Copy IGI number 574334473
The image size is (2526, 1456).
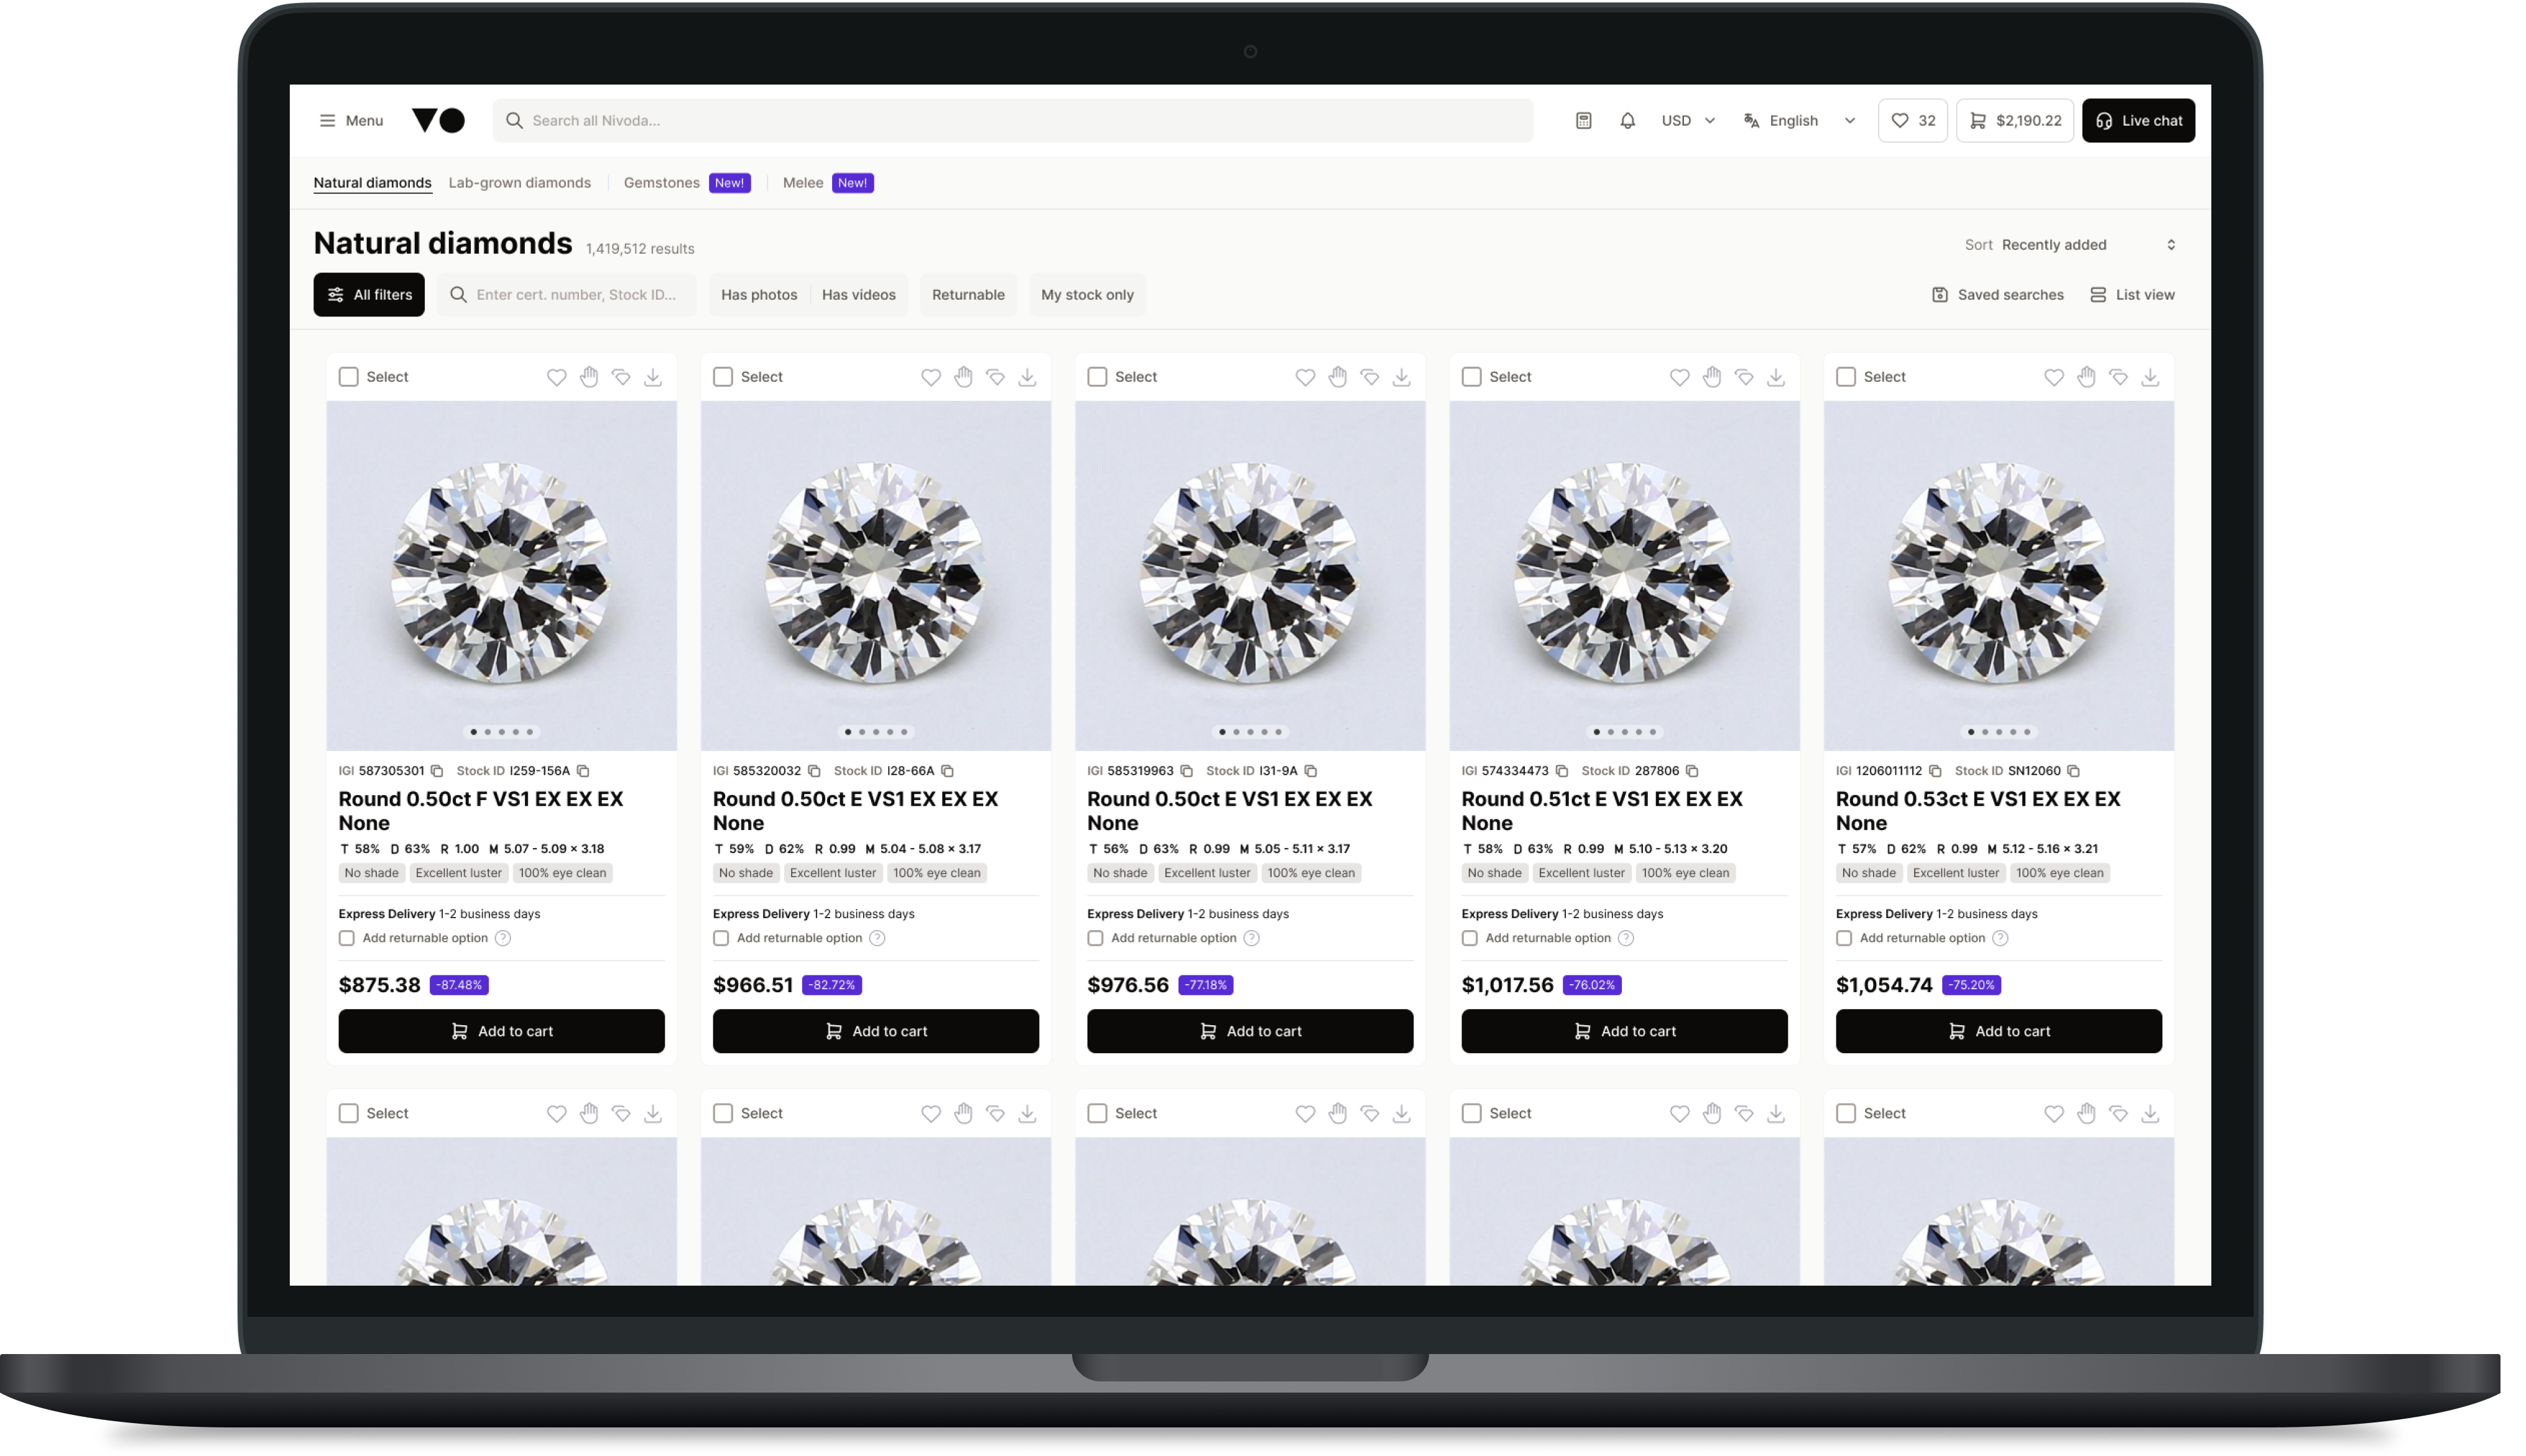point(1562,771)
